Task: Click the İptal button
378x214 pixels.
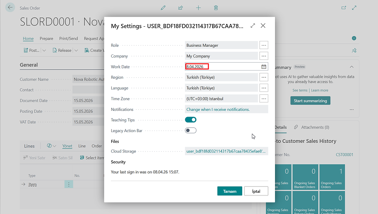Action: tap(256, 191)
